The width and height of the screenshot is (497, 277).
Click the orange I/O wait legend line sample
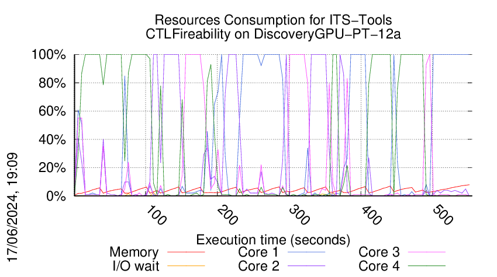[186, 266]
